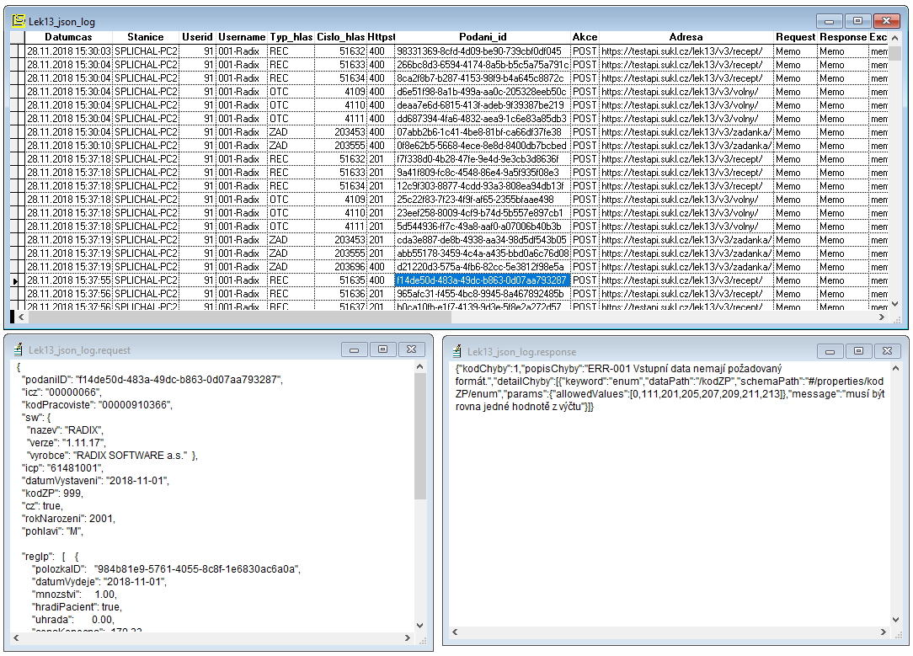Click the highlighted Podani_id cell
Screen dimensions: 913x656
pyautogui.click(x=483, y=280)
